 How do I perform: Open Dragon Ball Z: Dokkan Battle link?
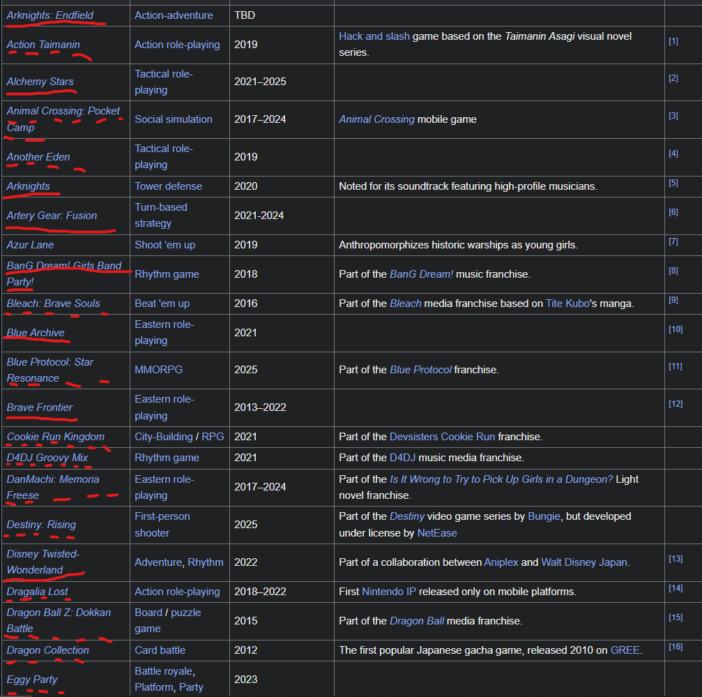(x=59, y=620)
